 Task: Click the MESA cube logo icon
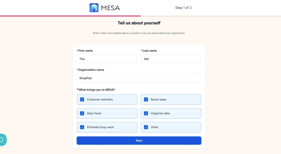pos(94,8)
